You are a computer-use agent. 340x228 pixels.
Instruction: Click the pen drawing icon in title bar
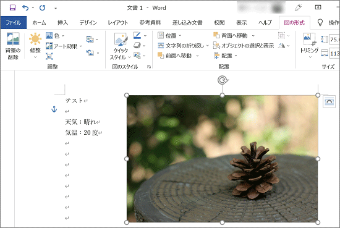[x=299, y=8]
